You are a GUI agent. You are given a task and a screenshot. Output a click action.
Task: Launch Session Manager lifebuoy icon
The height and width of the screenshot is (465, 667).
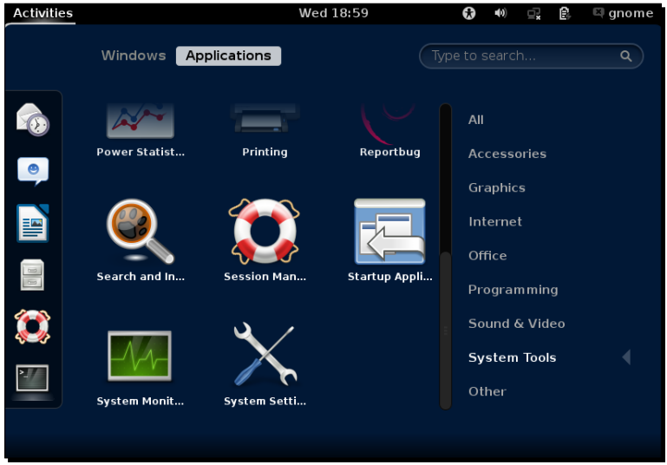click(x=265, y=232)
